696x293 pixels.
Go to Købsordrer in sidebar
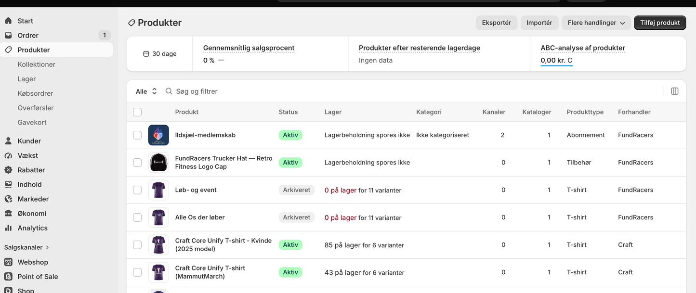36,93
